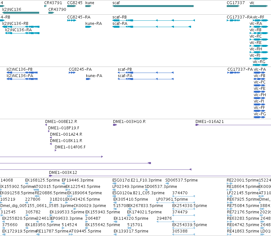The height and width of the screenshot is (236, 271).
Task: Click the DME1-001A24.R clone label
Action: tap(66, 134)
